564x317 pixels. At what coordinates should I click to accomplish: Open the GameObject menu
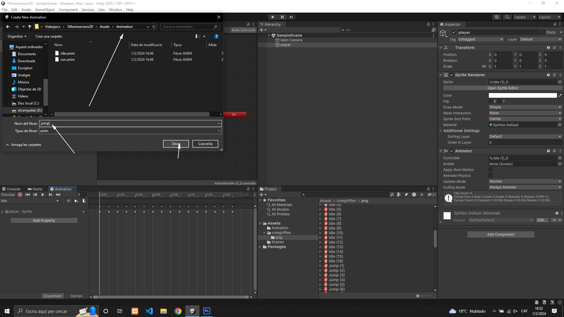coord(45,10)
